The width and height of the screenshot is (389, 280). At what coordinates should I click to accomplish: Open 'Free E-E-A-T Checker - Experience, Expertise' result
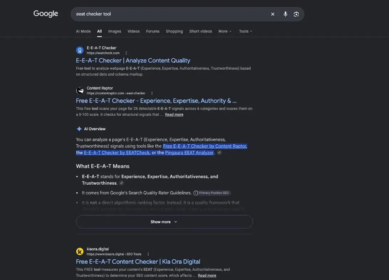(x=156, y=101)
